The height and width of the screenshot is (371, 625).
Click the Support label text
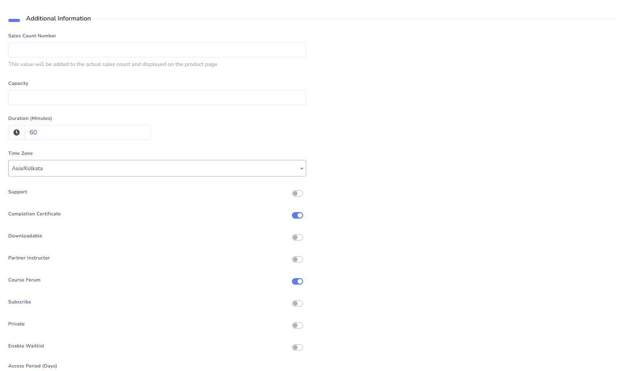click(18, 192)
